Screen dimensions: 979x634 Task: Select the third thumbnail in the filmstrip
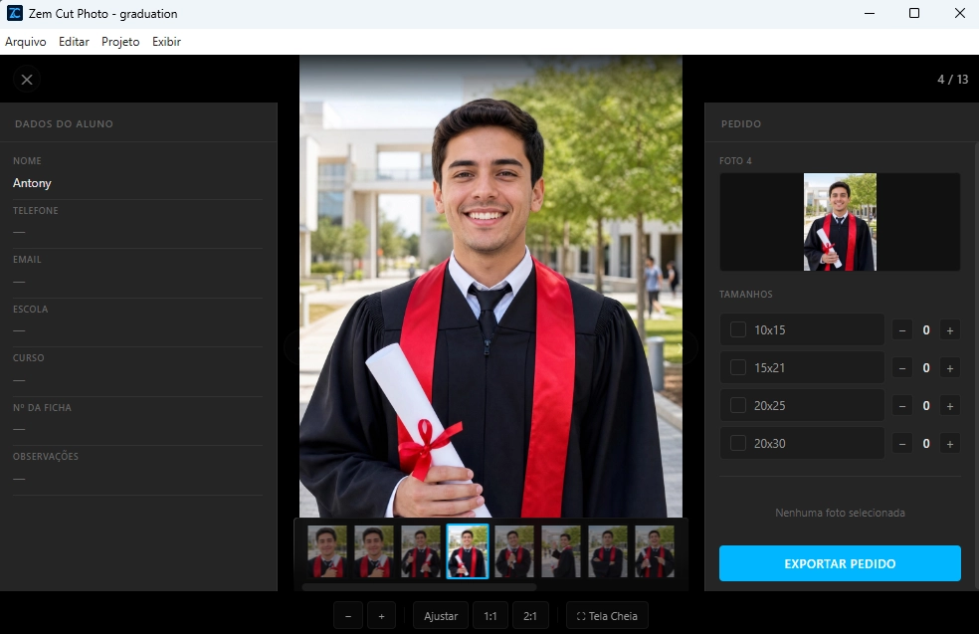click(x=421, y=551)
